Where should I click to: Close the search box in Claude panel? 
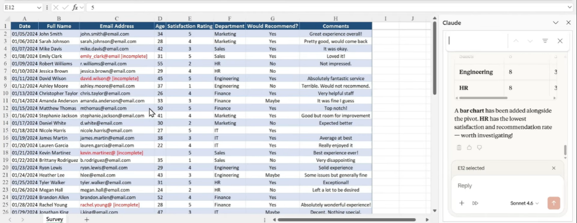(560, 41)
